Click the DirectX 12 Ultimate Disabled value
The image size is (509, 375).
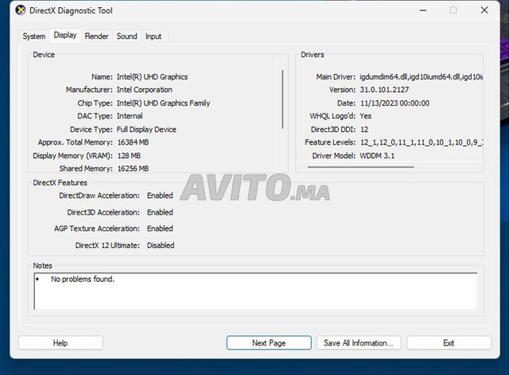[161, 245]
